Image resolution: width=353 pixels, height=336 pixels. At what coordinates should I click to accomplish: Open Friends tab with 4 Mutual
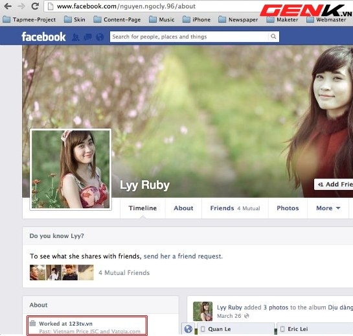pyautogui.click(x=235, y=208)
